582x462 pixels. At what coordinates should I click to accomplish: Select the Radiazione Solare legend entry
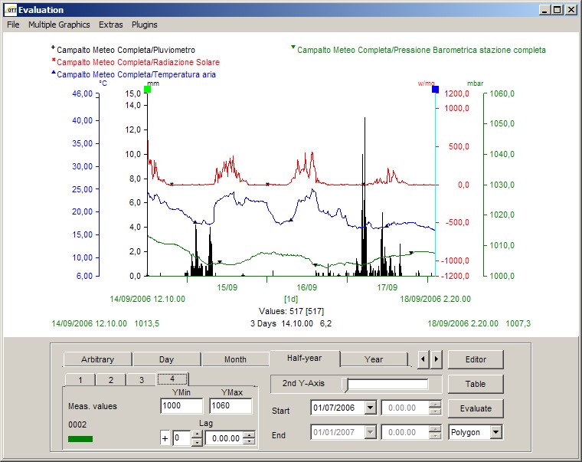tap(136, 62)
